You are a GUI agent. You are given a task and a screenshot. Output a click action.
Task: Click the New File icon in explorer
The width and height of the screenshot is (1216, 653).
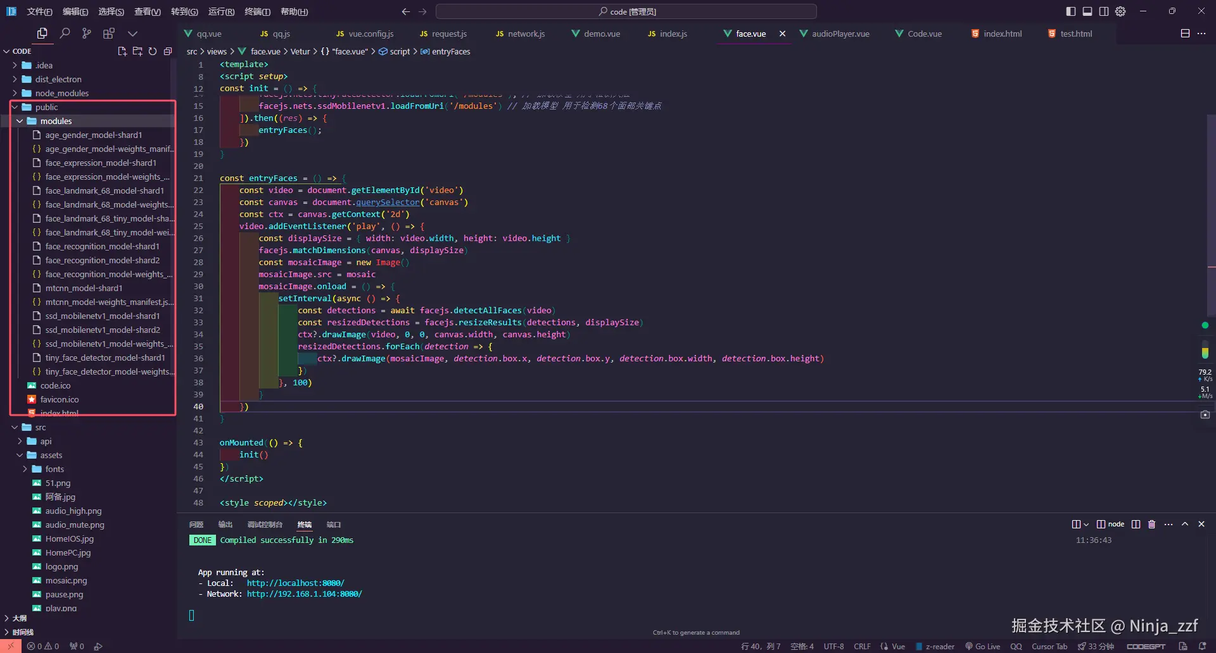click(x=122, y=51)
